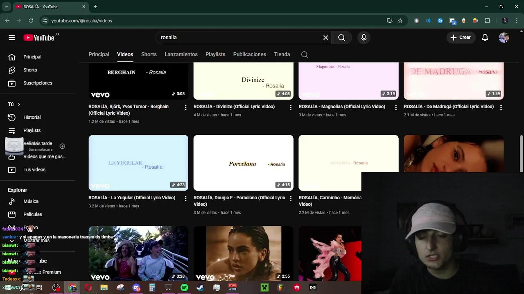Open the Chrome three-dot menu
The width and height of the screenshot is (524, 294).
pos(516,20)
